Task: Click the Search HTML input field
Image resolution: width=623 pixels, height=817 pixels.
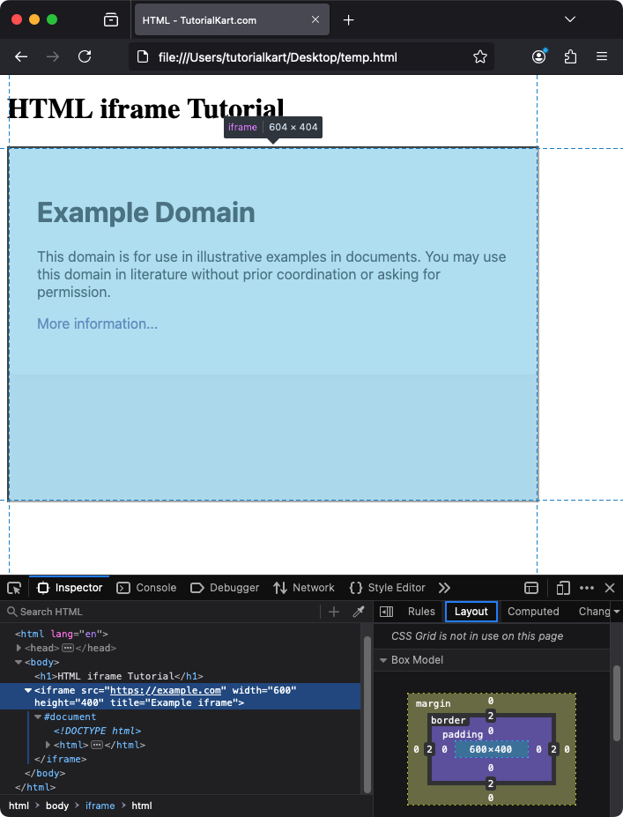Action: pyautogui.click(x=162, y=612)
